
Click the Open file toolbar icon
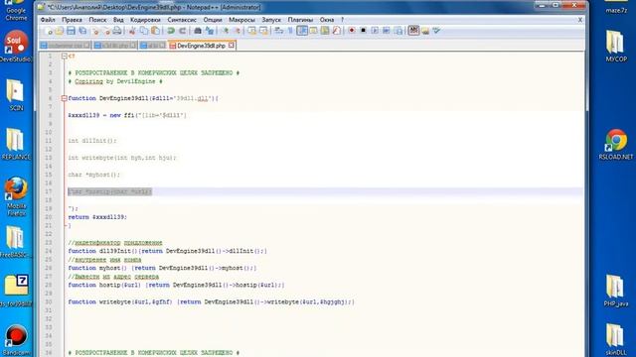coord(60,31)
